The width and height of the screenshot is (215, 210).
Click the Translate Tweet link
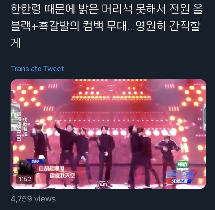point(37,69)
